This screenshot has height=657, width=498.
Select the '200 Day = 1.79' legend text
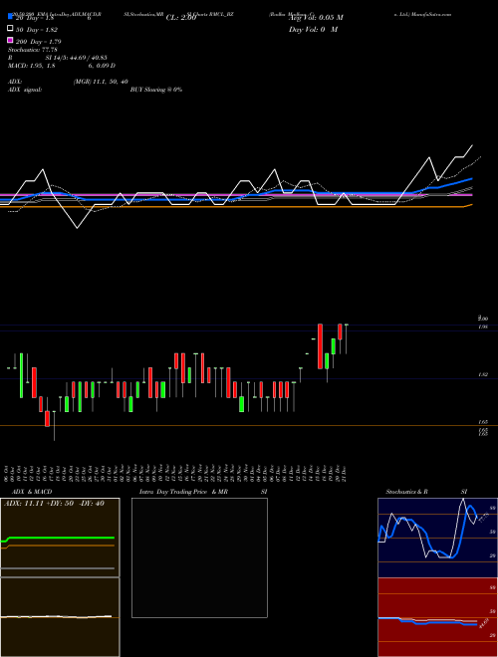tap(39, 42)
